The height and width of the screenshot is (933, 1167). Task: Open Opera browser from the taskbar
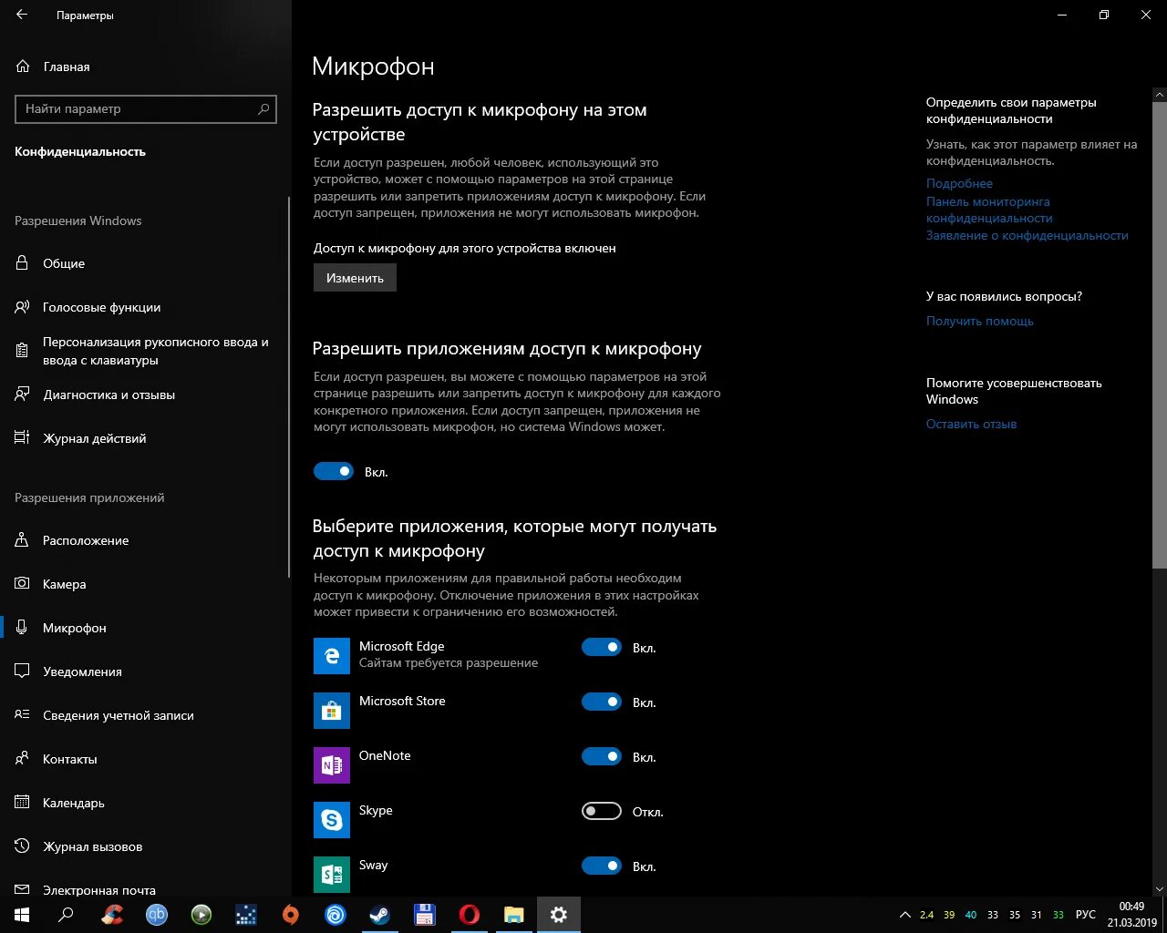470,915
